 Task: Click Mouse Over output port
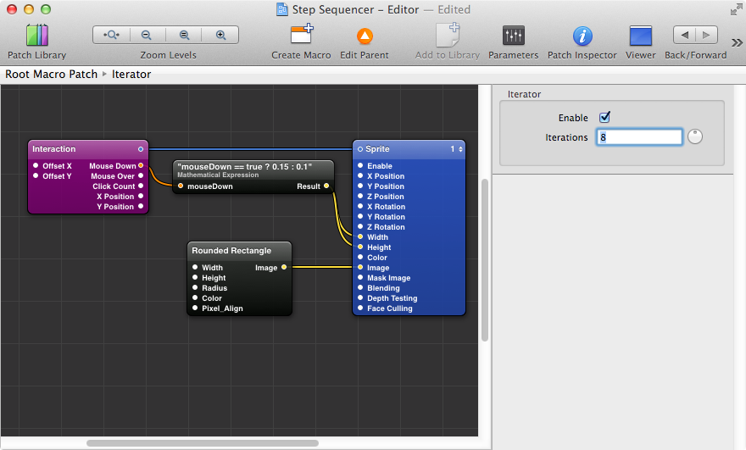[x=141, y=176]
